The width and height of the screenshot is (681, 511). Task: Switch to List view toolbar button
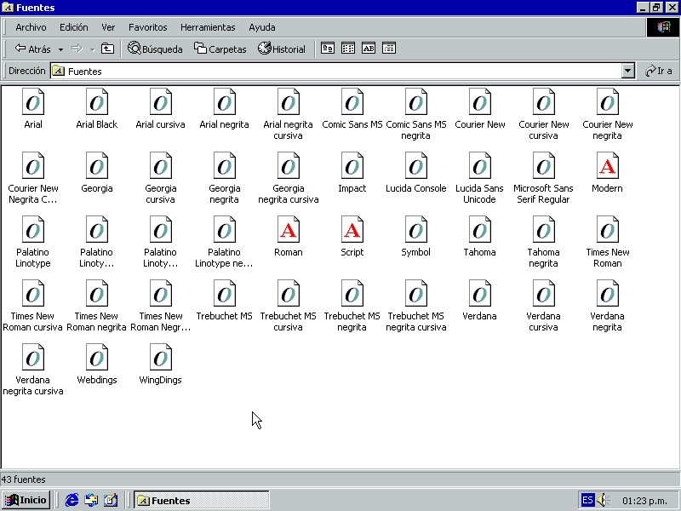[x=348, y=49]
